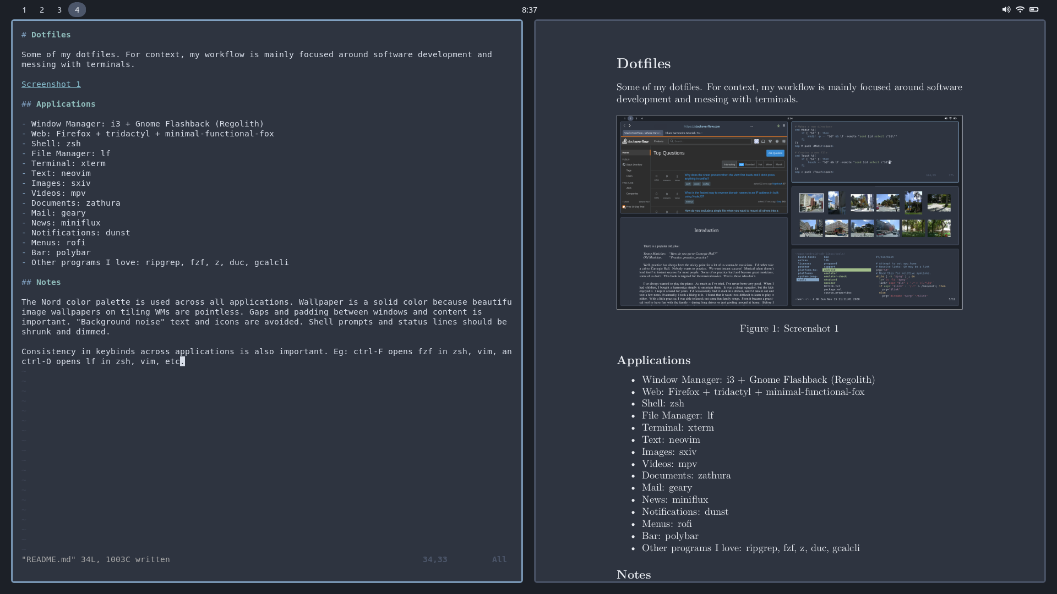Click the 'Text: neovim' line in editor
1057x594 pixels.
(x=56, y=173)
